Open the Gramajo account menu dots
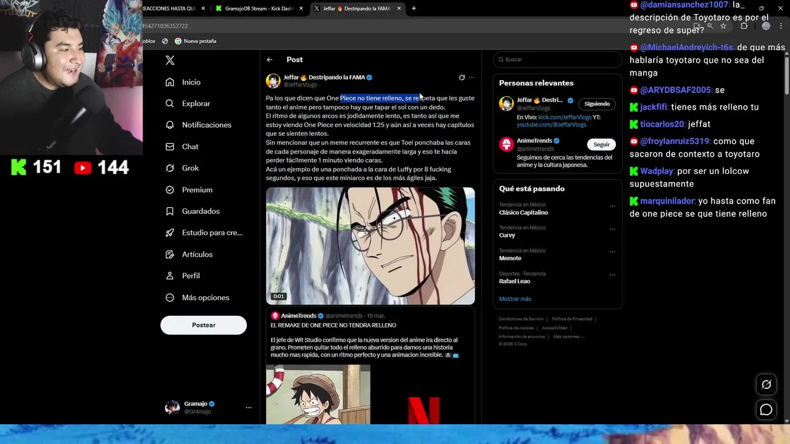Viewport: 790px width, 444px height. click(249, 408)
